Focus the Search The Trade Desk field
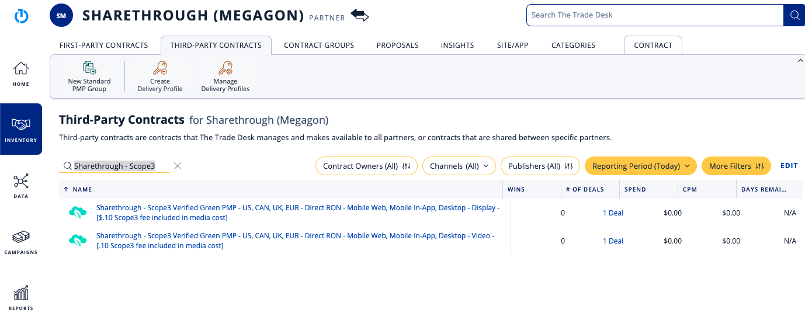The image size is (805, 313). [654, 15]
